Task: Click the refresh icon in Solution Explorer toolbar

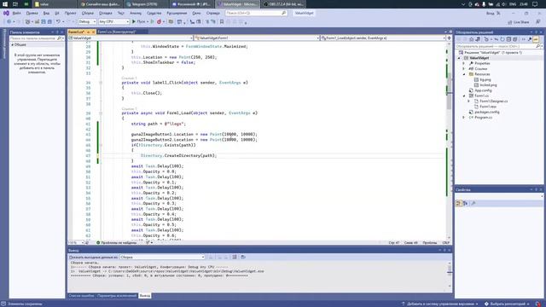Action: 502,39
